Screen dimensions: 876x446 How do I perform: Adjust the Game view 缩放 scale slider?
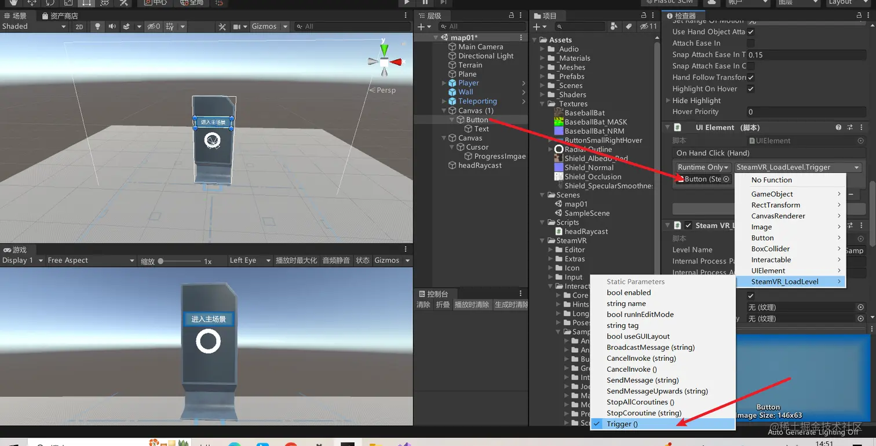180,261
